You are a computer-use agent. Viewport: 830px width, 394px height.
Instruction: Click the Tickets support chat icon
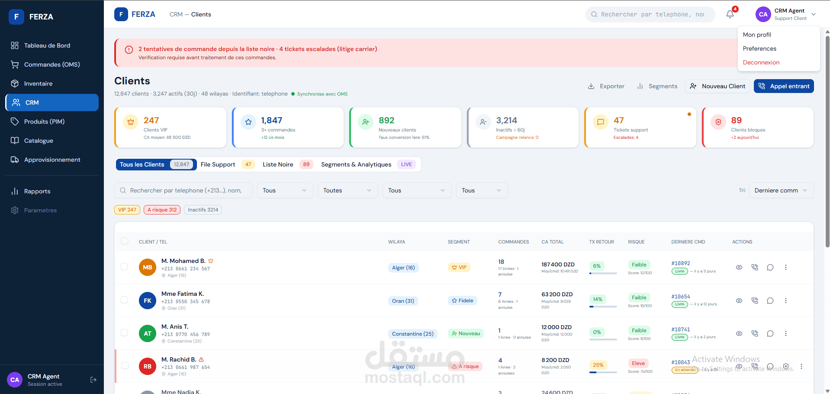(x=601, y=122)
